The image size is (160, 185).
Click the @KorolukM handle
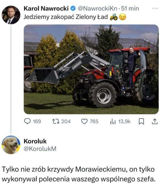pos(40,149)
